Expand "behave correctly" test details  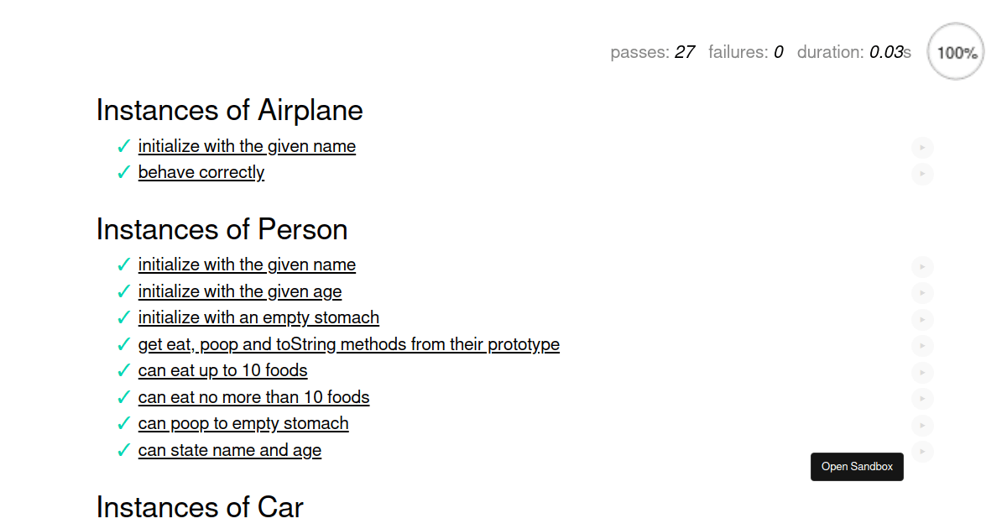pyautogui.click(x=201, y=172)
